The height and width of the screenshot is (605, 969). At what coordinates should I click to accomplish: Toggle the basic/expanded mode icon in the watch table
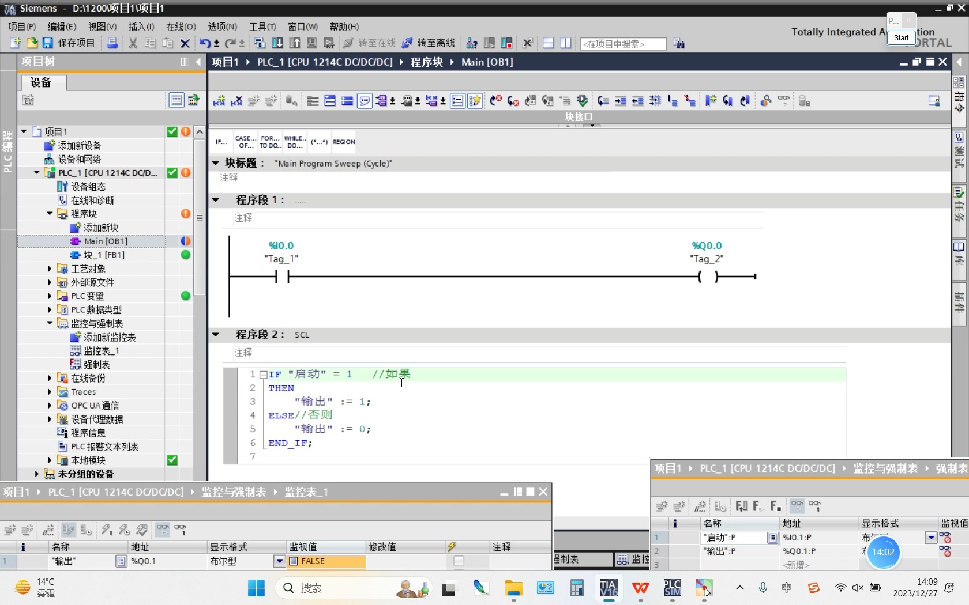pos(69,530)
